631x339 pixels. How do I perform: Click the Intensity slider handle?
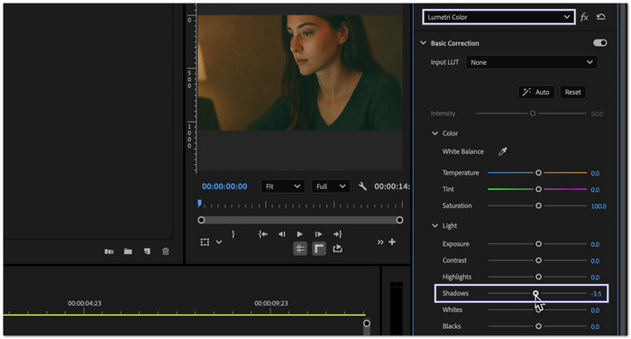tap(533, 114)
